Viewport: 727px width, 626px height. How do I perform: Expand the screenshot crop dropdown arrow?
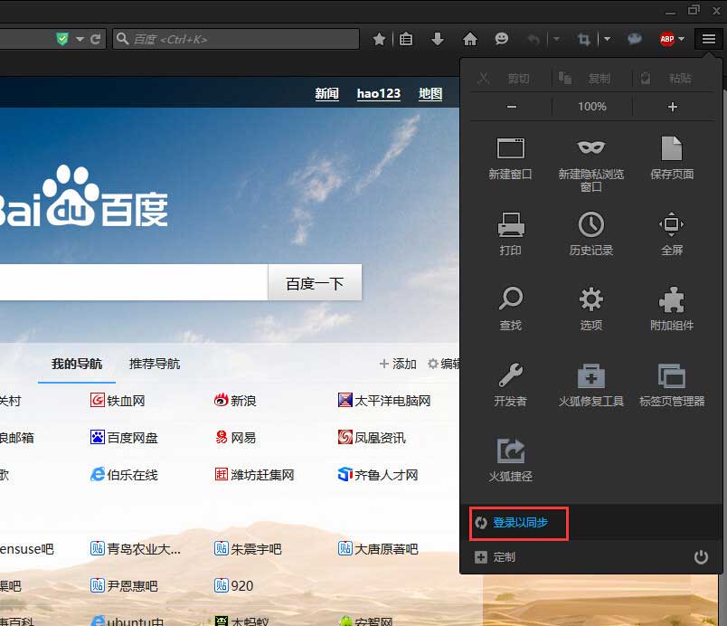coord(607,39)
